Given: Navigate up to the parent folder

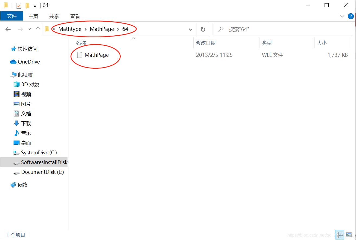Looking at the screenshot, I should (38, 29).
